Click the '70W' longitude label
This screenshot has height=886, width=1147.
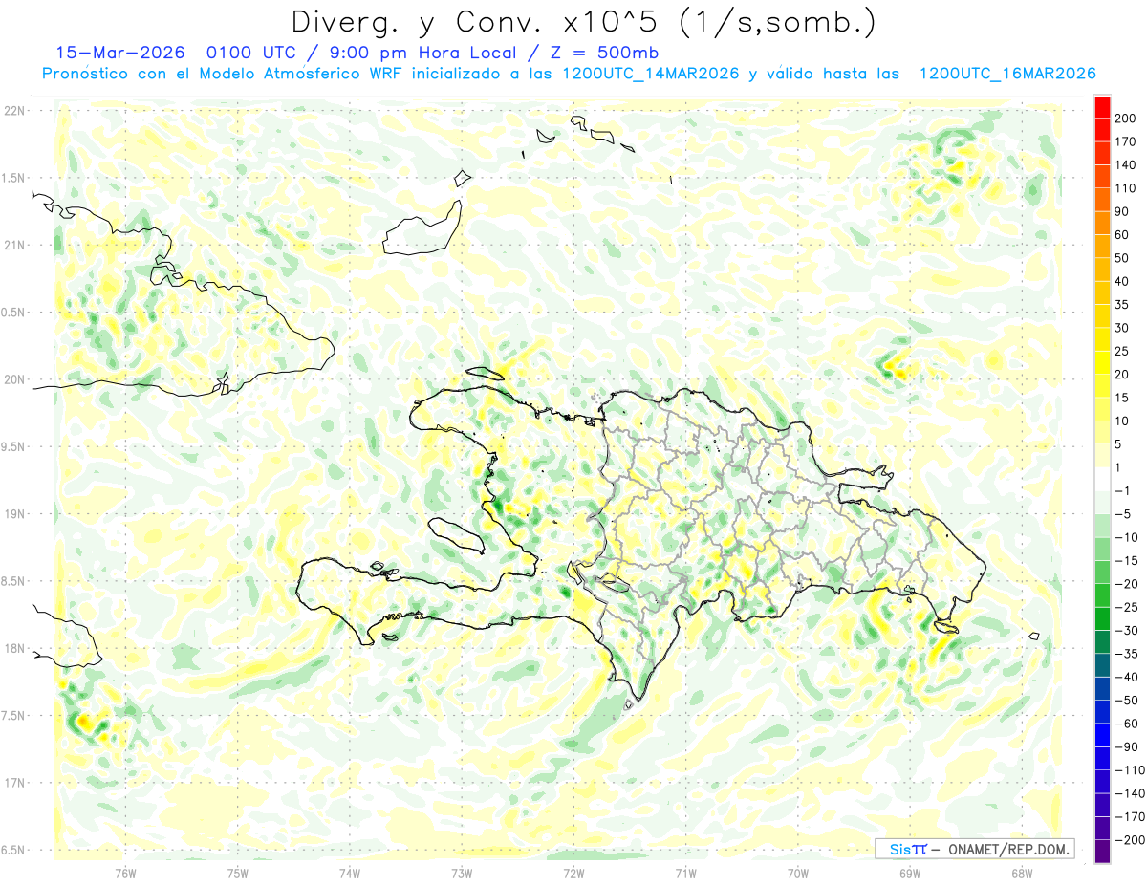point(798,873)
